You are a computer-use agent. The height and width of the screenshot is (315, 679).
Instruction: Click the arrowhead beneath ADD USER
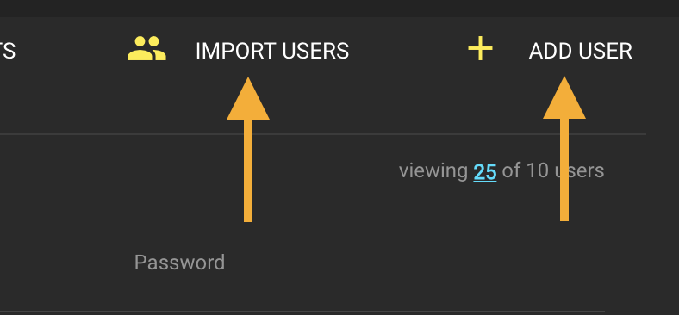click(x=564, y=98)
